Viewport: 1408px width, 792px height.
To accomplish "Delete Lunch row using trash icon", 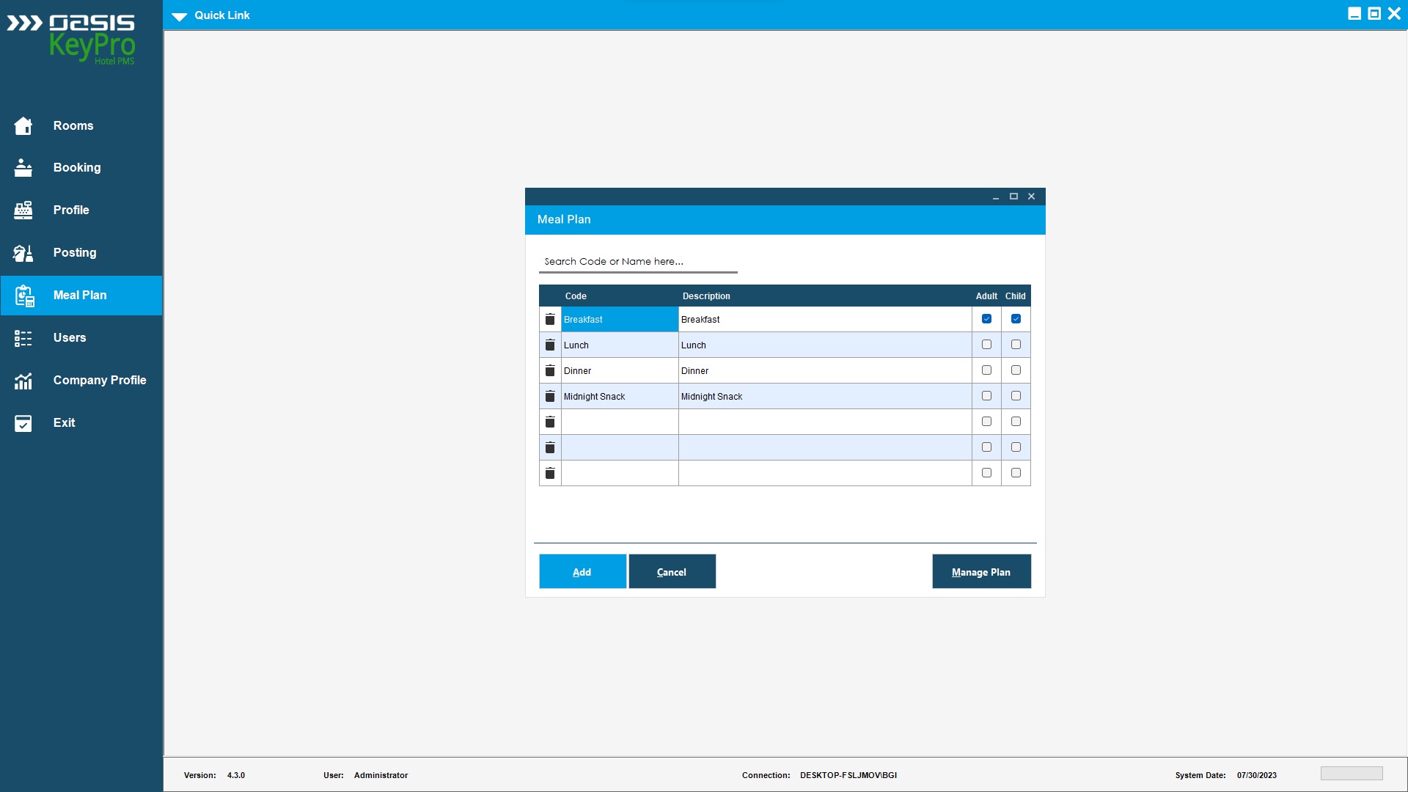I will [x=550, y=345].
